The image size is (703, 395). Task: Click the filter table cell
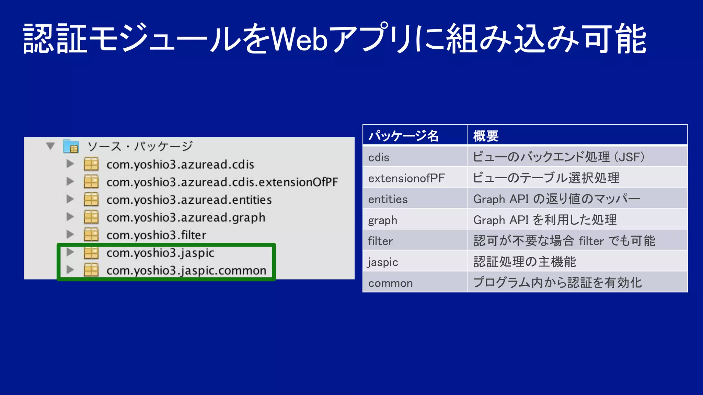(415, 240)
